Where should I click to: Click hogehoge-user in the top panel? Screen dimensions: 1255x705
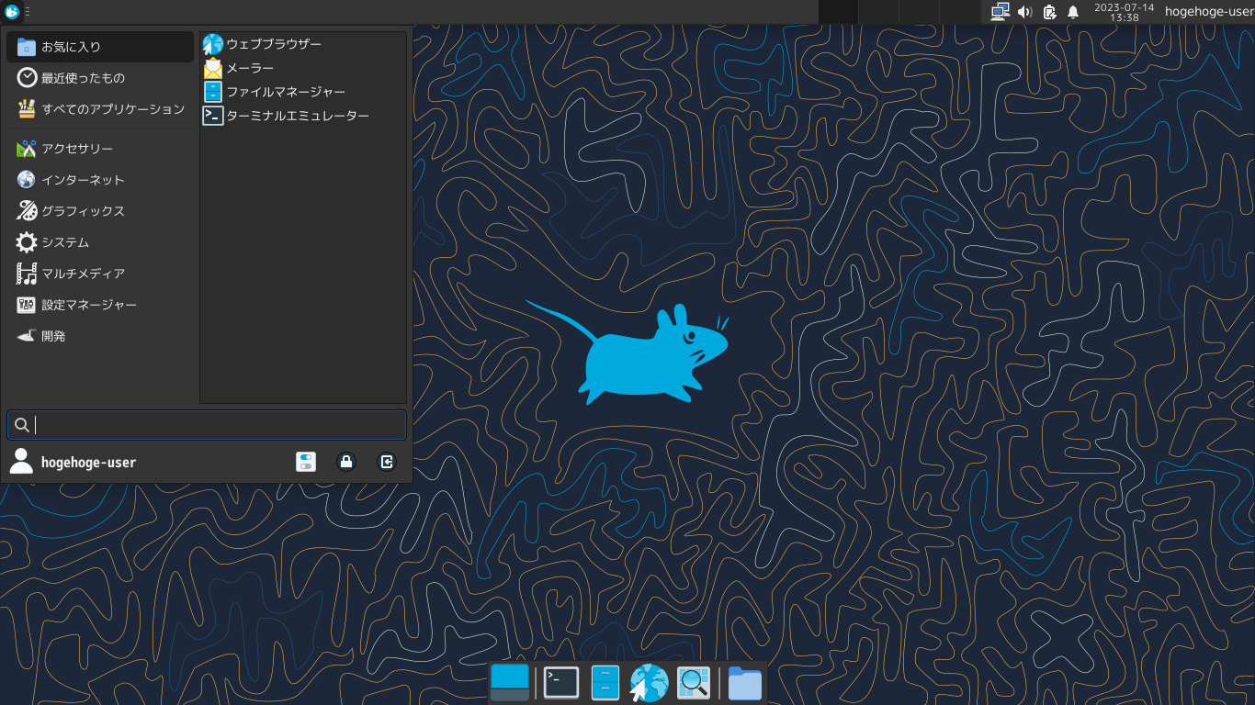pos(1207,12)
